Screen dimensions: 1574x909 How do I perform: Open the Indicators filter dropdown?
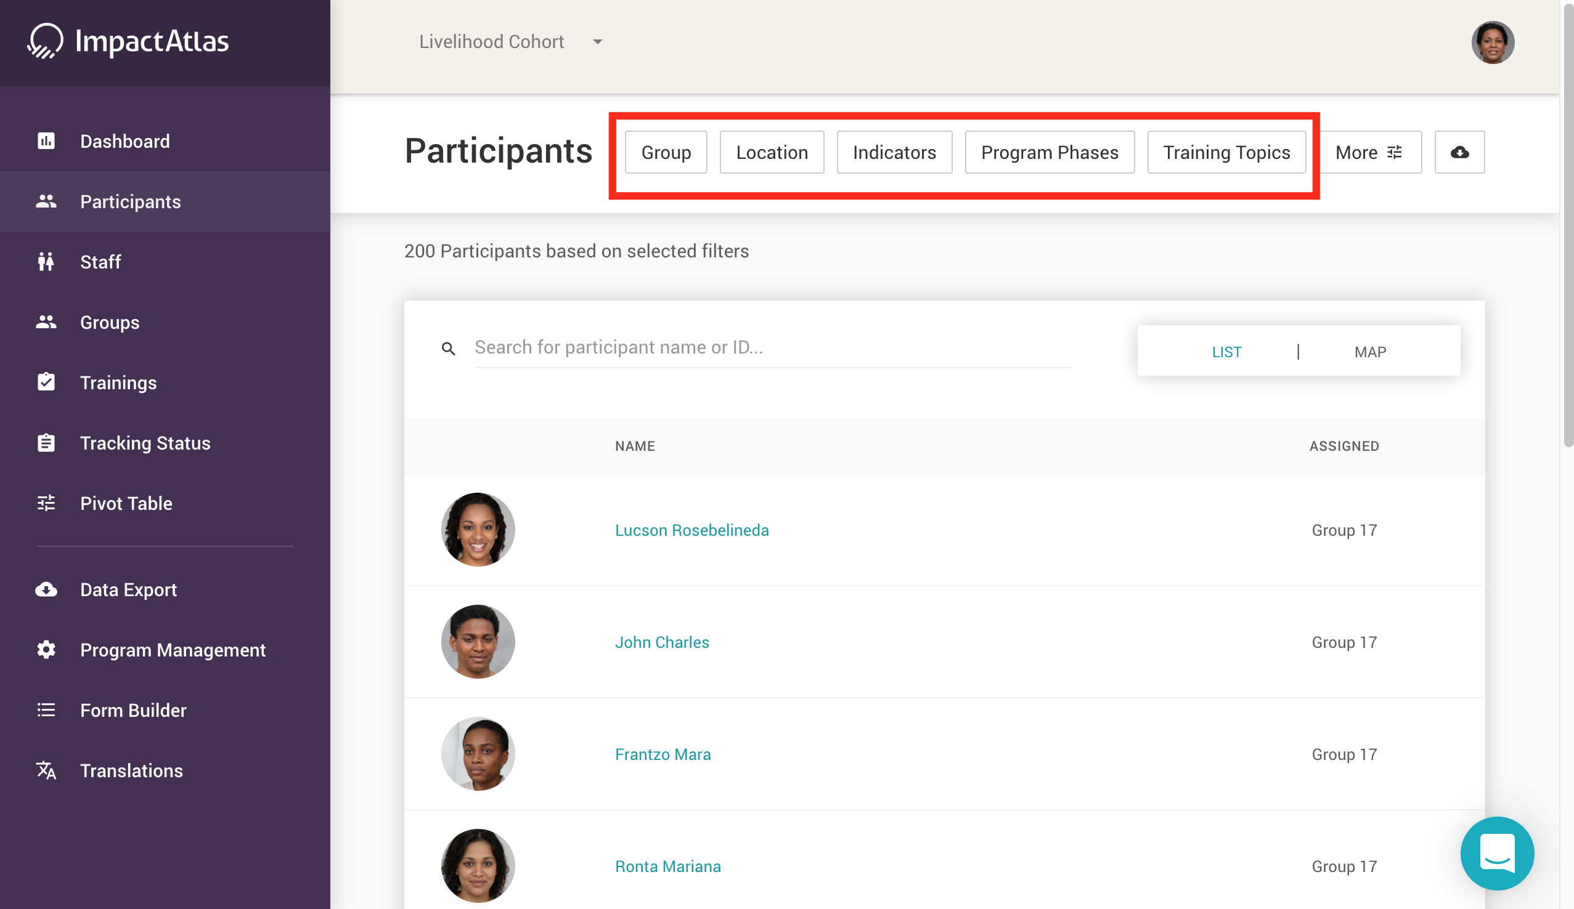894,152
